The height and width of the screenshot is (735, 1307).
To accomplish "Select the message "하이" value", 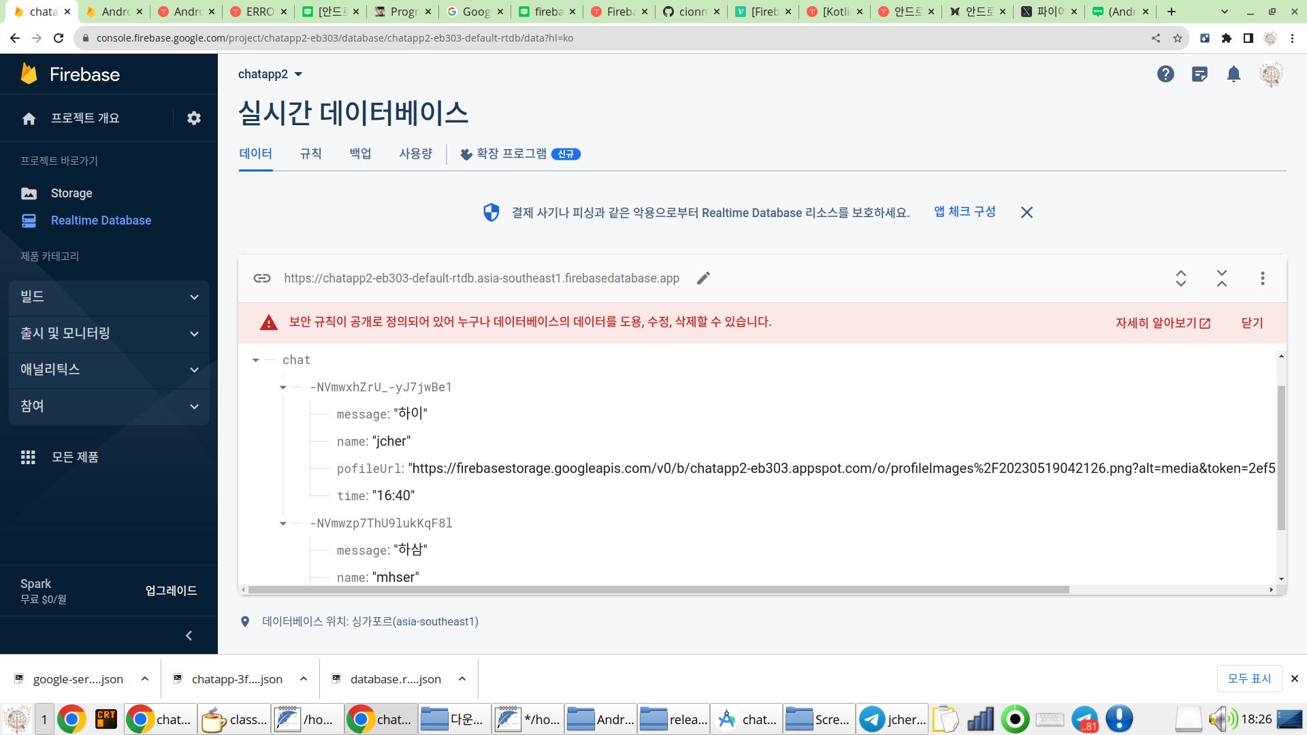I will coord(410,414).
